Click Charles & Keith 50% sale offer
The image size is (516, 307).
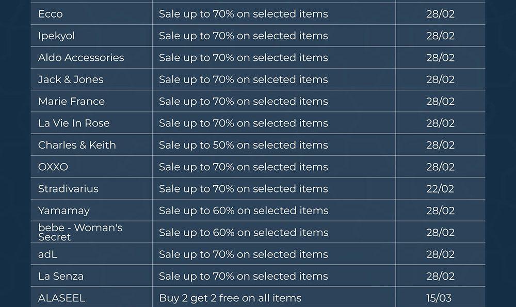[244, 145]
